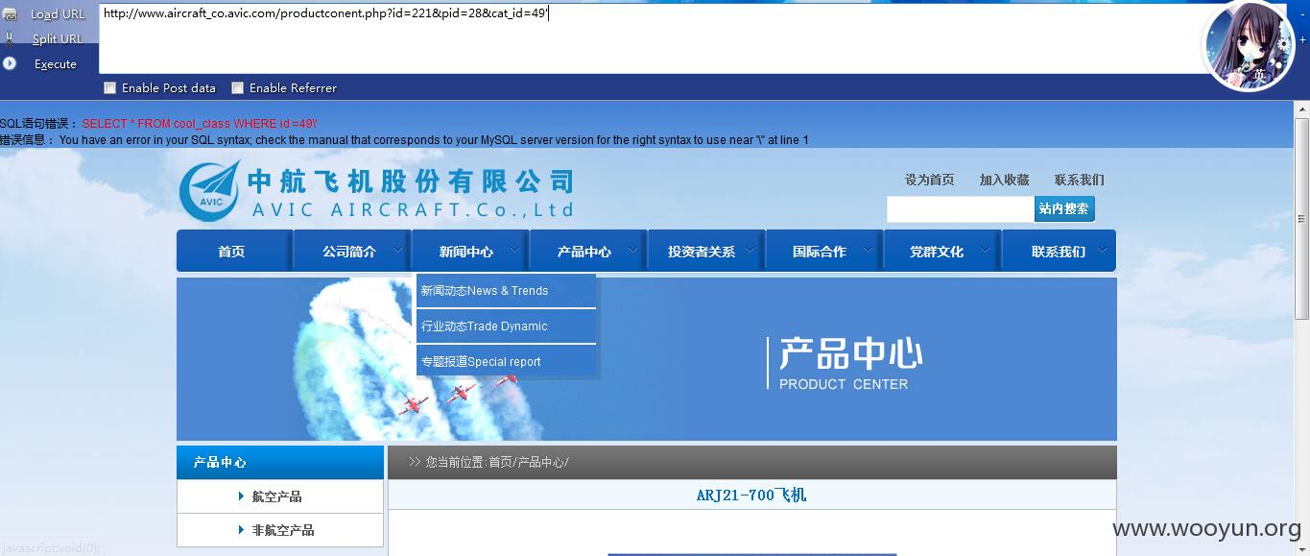Click the PRODUCT CENTER banner text
The width and height of the screenshot is (1310, 556).
(x=844, y=384)
